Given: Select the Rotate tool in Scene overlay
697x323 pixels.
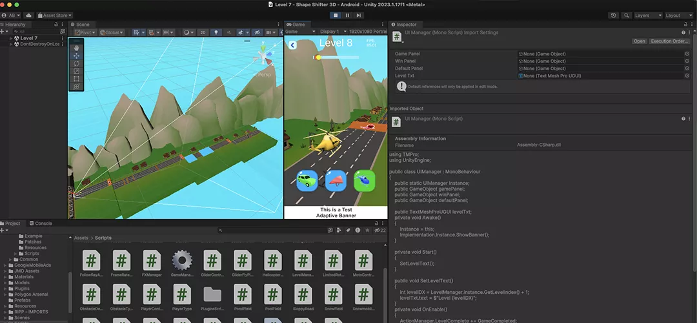Looking at the screenshot, I should tap(76, 63).
